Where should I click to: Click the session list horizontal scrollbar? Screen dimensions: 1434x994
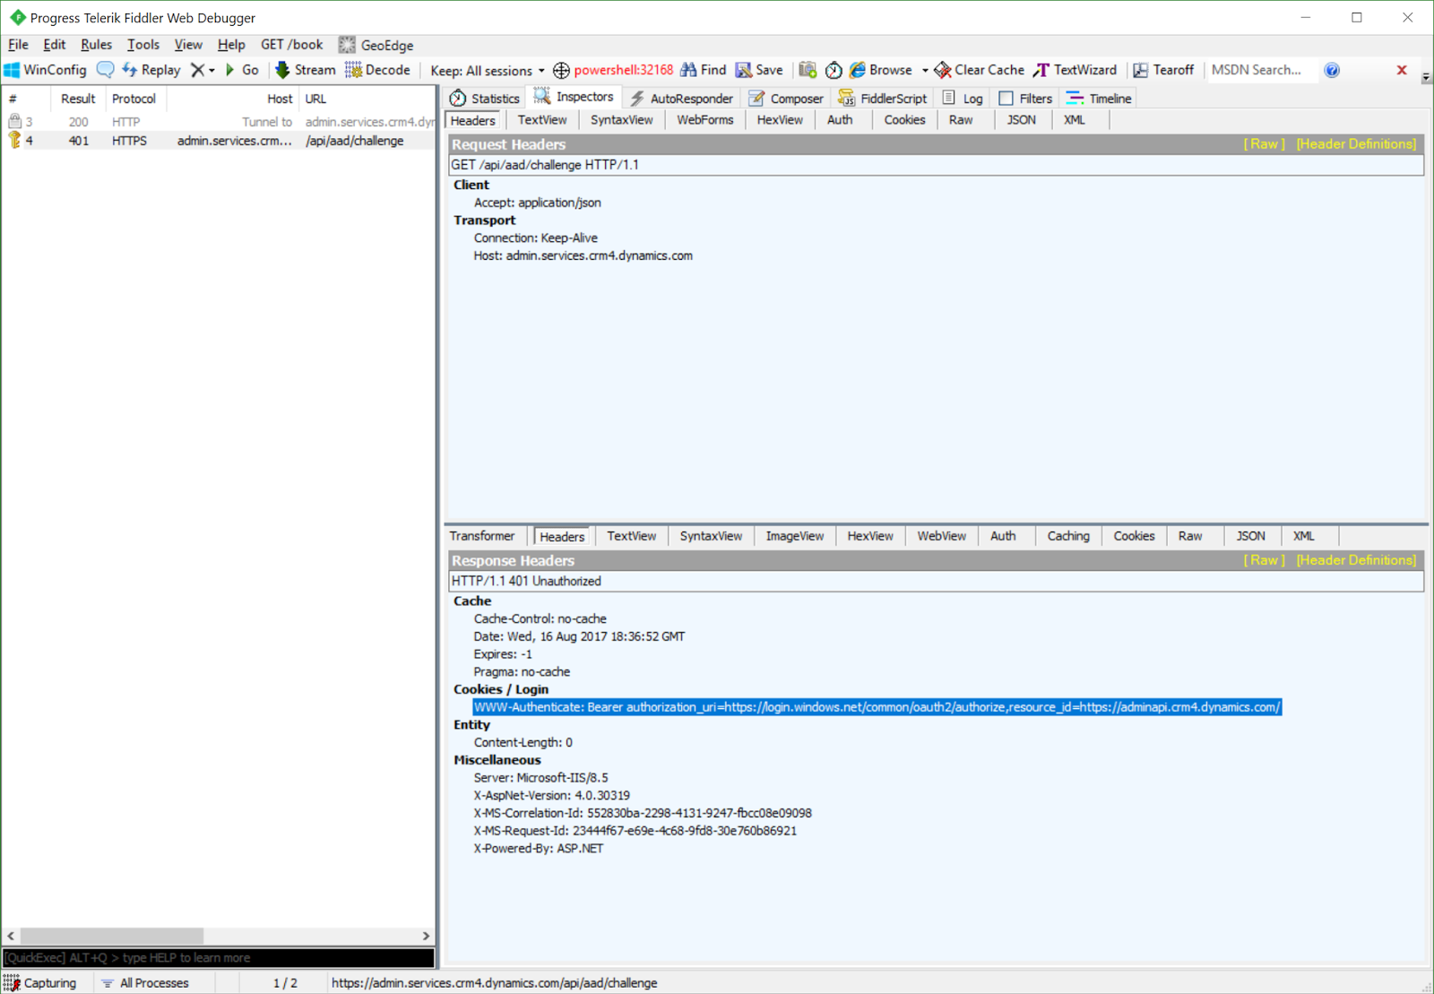pyautogui.click(x=112, y=936)
